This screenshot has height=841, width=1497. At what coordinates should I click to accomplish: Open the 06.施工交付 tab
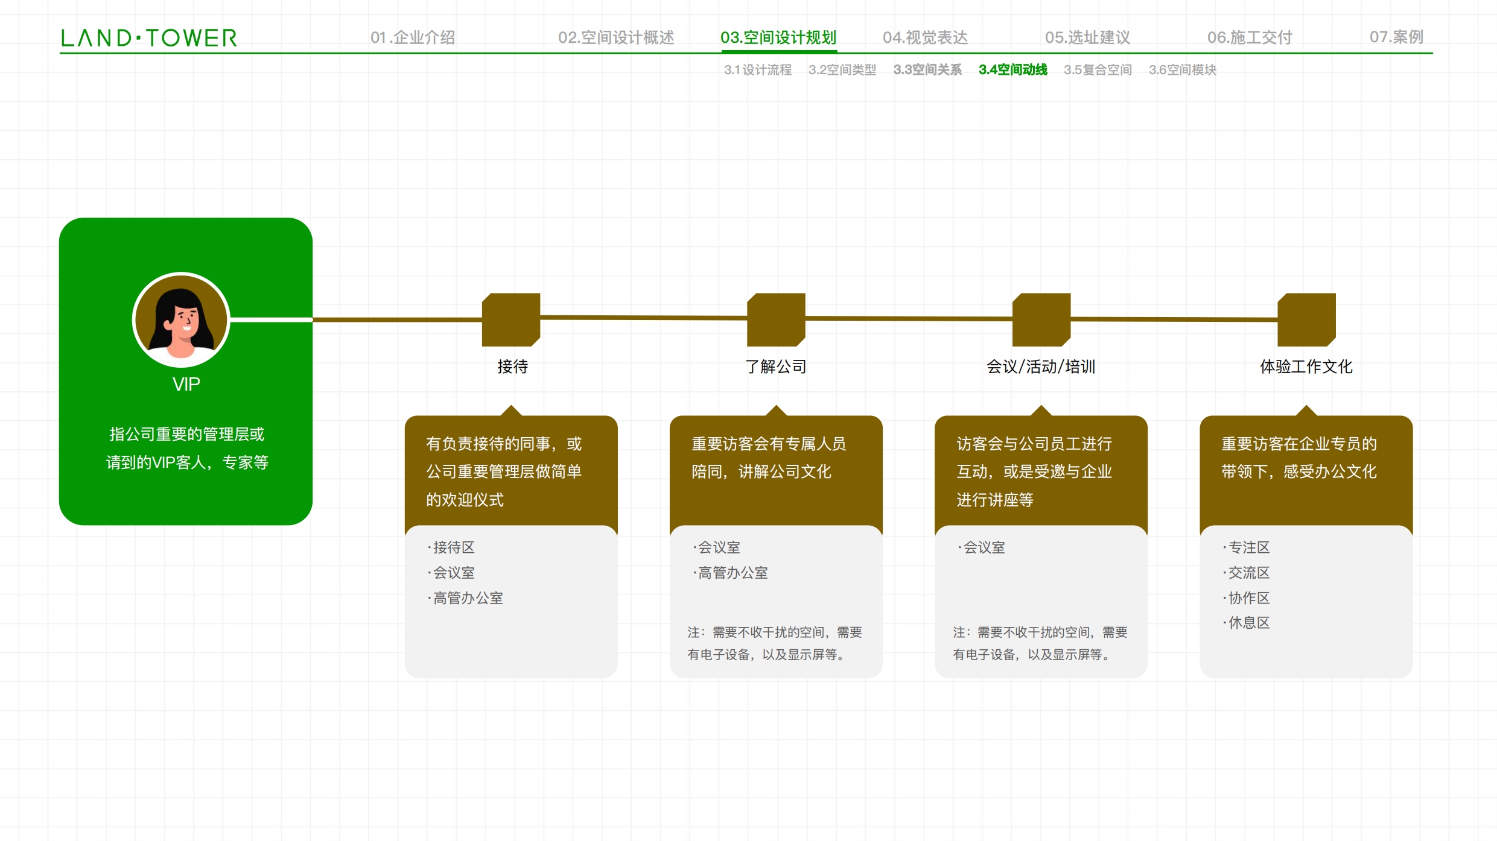pyautogui.click(x=1250, y=37)
